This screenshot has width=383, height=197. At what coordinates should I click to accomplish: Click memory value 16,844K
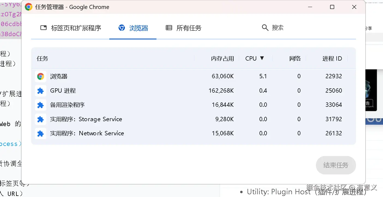pyautogui.click(x=223, y=105)
